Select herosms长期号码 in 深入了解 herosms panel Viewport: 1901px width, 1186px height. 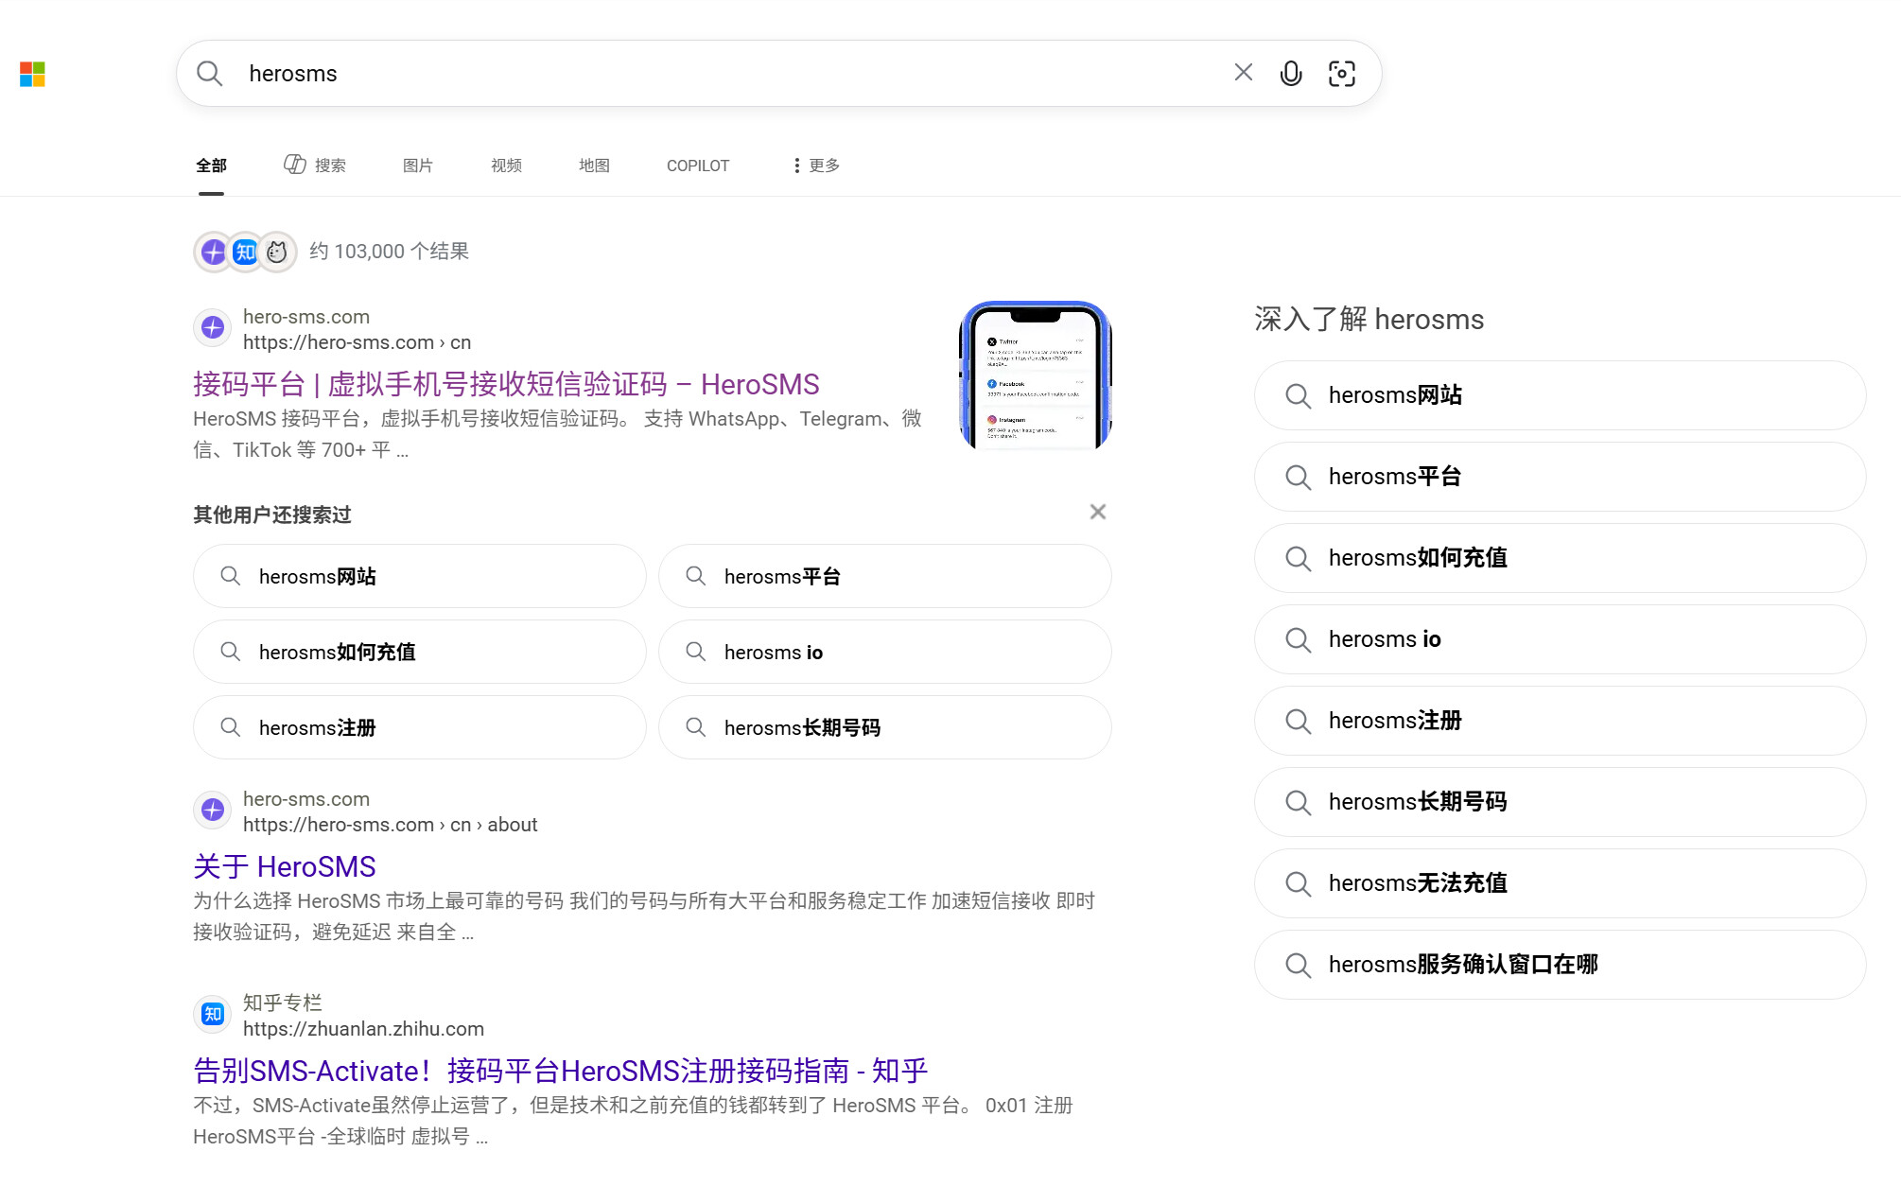click(x=1561, y=802)
